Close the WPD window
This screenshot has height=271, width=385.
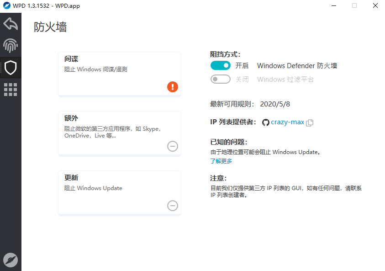[x=375, y=5]
